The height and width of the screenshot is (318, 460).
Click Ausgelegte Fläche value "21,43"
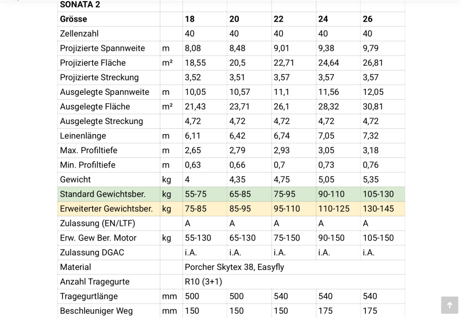point(195,107)
